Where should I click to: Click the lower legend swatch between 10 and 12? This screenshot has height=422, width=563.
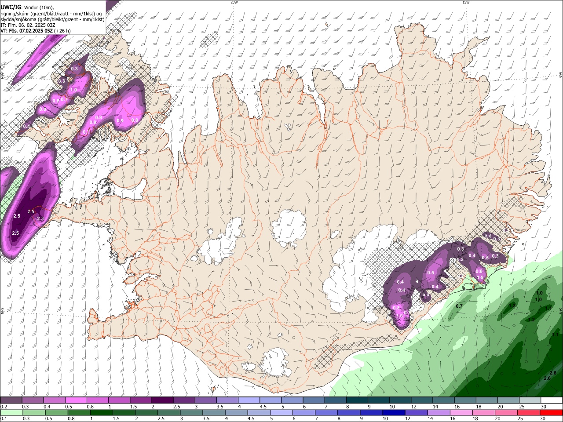pos(394,413)
